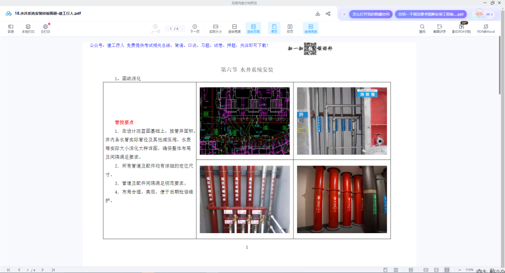This screenshot has width=505, height=273.
Task: Share the document via share icon
Action: pos(328,14)
